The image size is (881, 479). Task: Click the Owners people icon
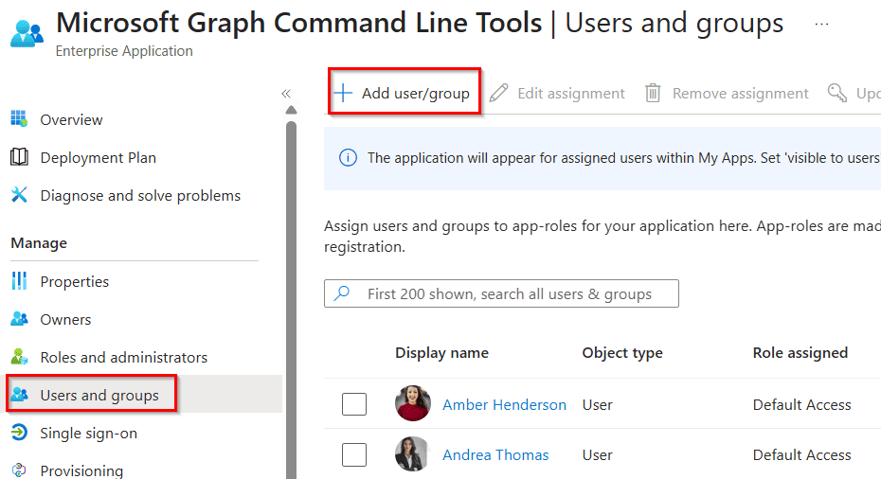(19, 319)
